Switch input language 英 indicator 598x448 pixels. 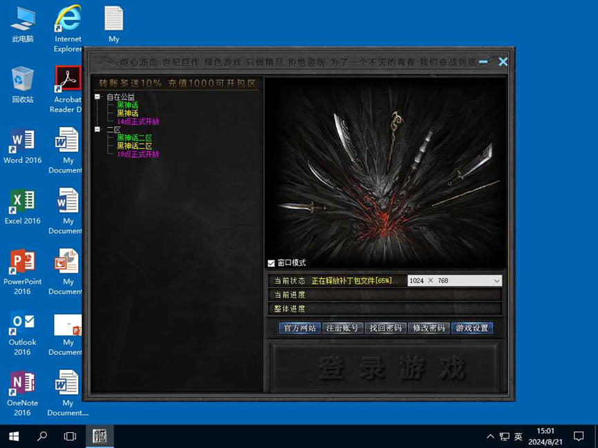point(518,436)
